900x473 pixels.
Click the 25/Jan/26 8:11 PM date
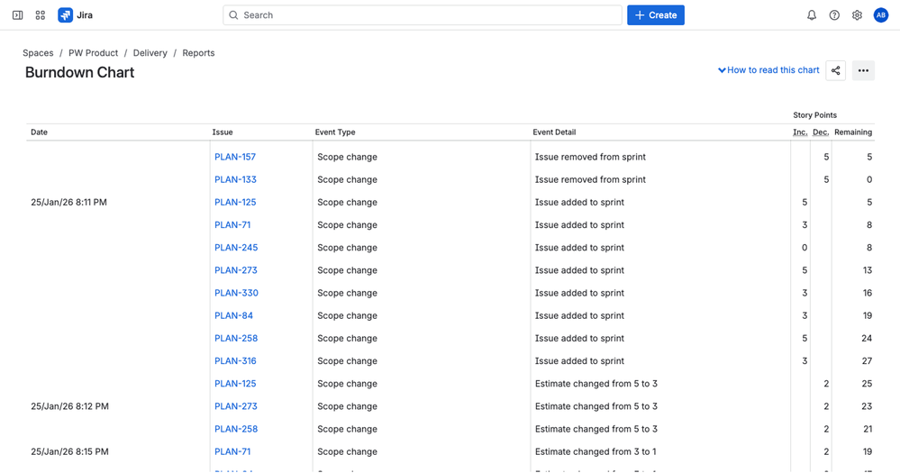coord(68,202)
